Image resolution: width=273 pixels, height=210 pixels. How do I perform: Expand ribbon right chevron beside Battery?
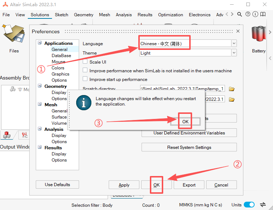(x=270, y=32)
